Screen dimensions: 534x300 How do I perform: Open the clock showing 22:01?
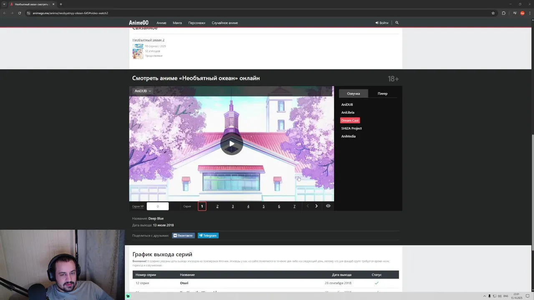pos(516,296)
